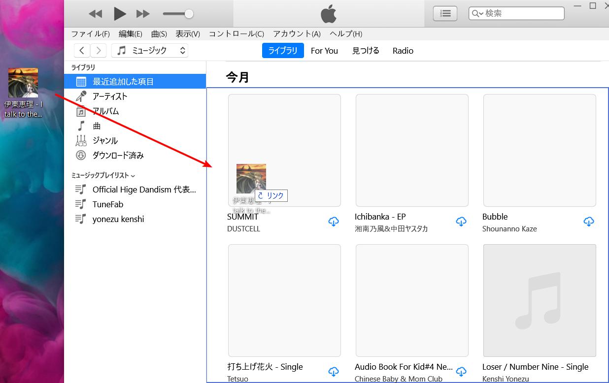
Task: Click the ライブラリ sidebar header
Action: (83, 67)
